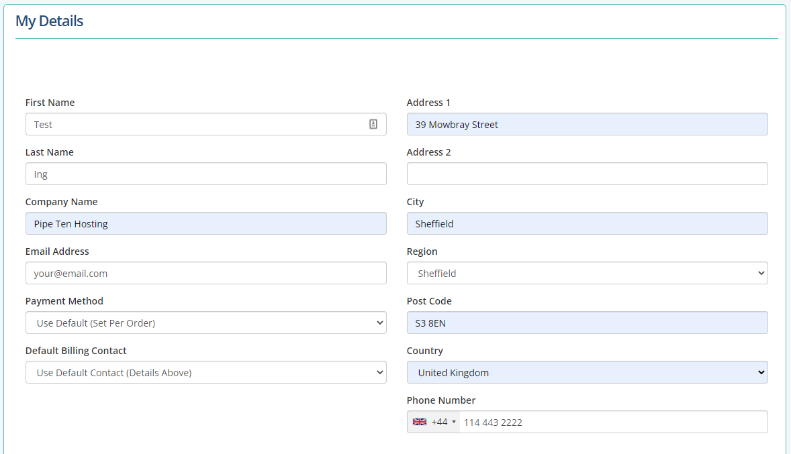Select the Post Code field with S3 8EN
Image resolution: width=791 pixels, height=454 pixels.
point(587,323)
